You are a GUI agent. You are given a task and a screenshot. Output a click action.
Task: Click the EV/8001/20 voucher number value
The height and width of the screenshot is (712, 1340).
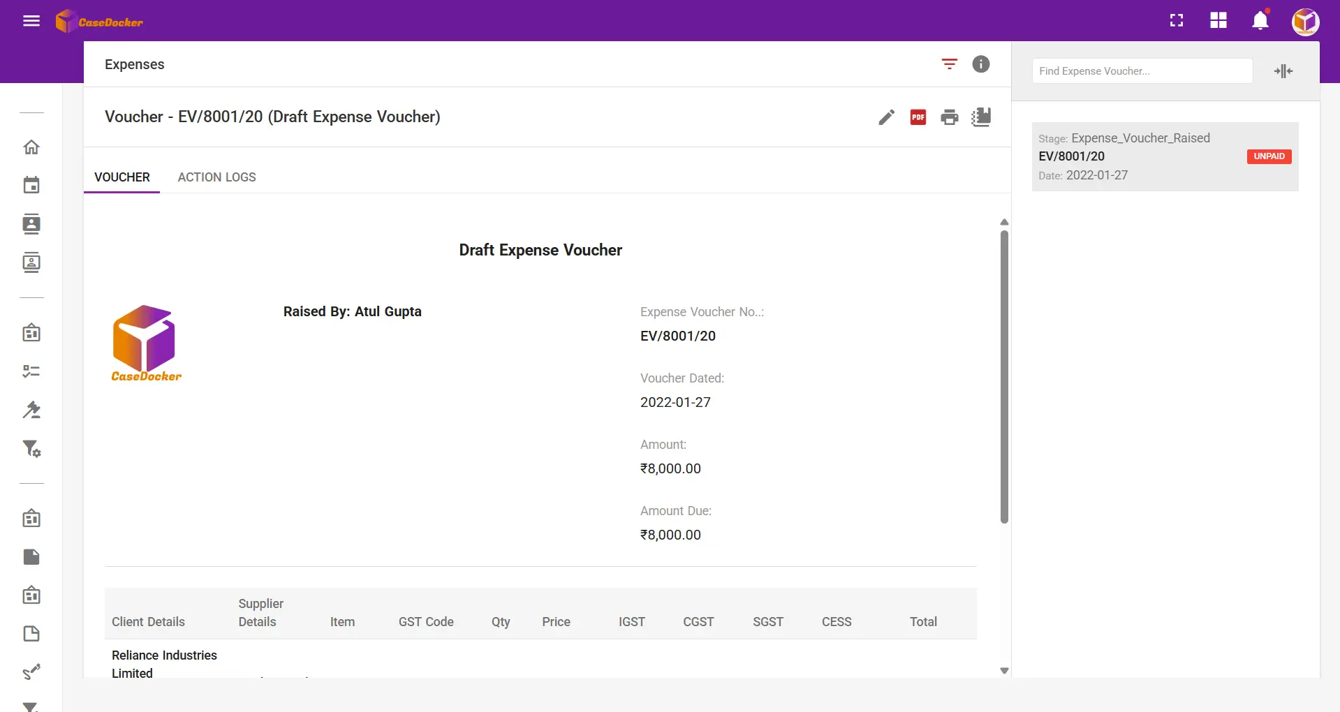point(678,336)
